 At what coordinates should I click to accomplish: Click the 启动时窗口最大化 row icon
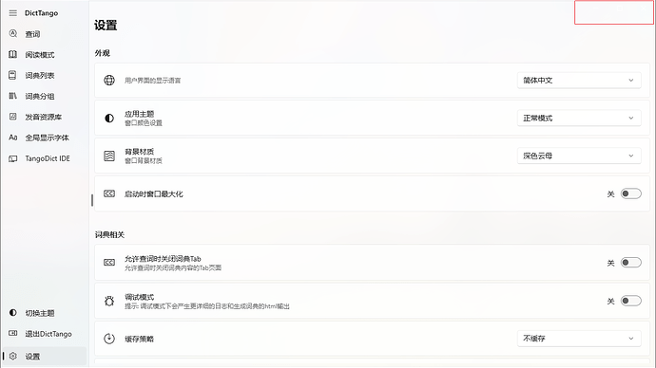pyautogui.click(x=109, y=193)
